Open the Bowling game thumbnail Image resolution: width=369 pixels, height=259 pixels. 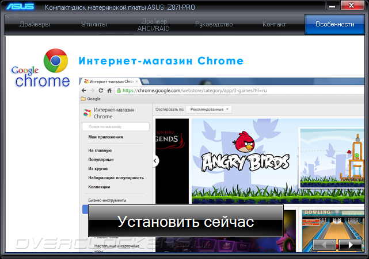pyautogui.click(x=333, y=231)
